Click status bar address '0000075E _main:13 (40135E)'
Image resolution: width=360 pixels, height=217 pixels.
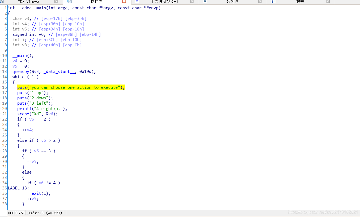pyautogui.click(x=35, y=213)
